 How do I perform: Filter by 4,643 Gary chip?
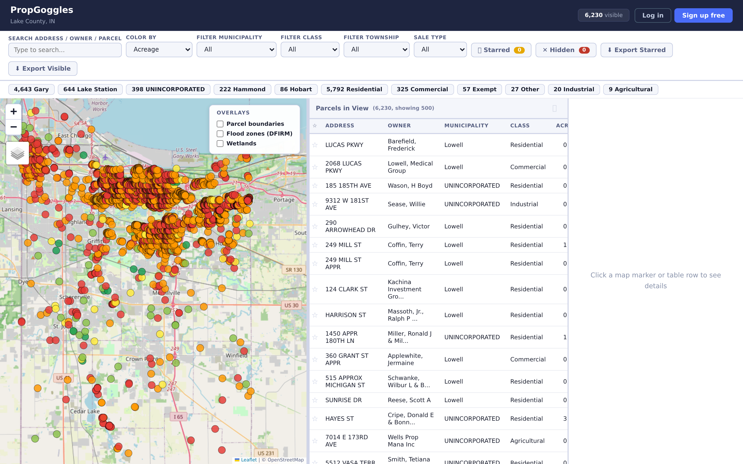[31, 89]
